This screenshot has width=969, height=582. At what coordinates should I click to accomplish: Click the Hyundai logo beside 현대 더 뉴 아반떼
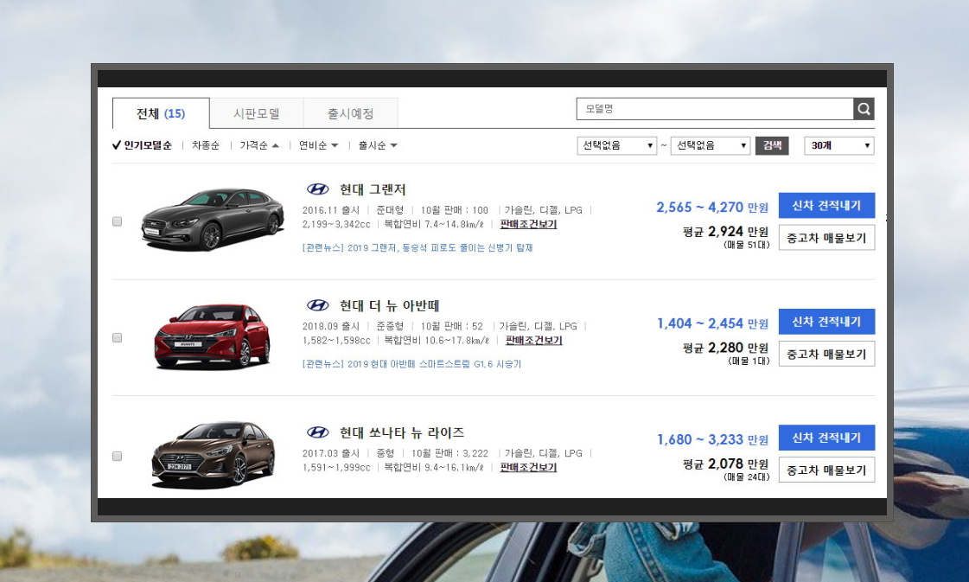(317, 305)
